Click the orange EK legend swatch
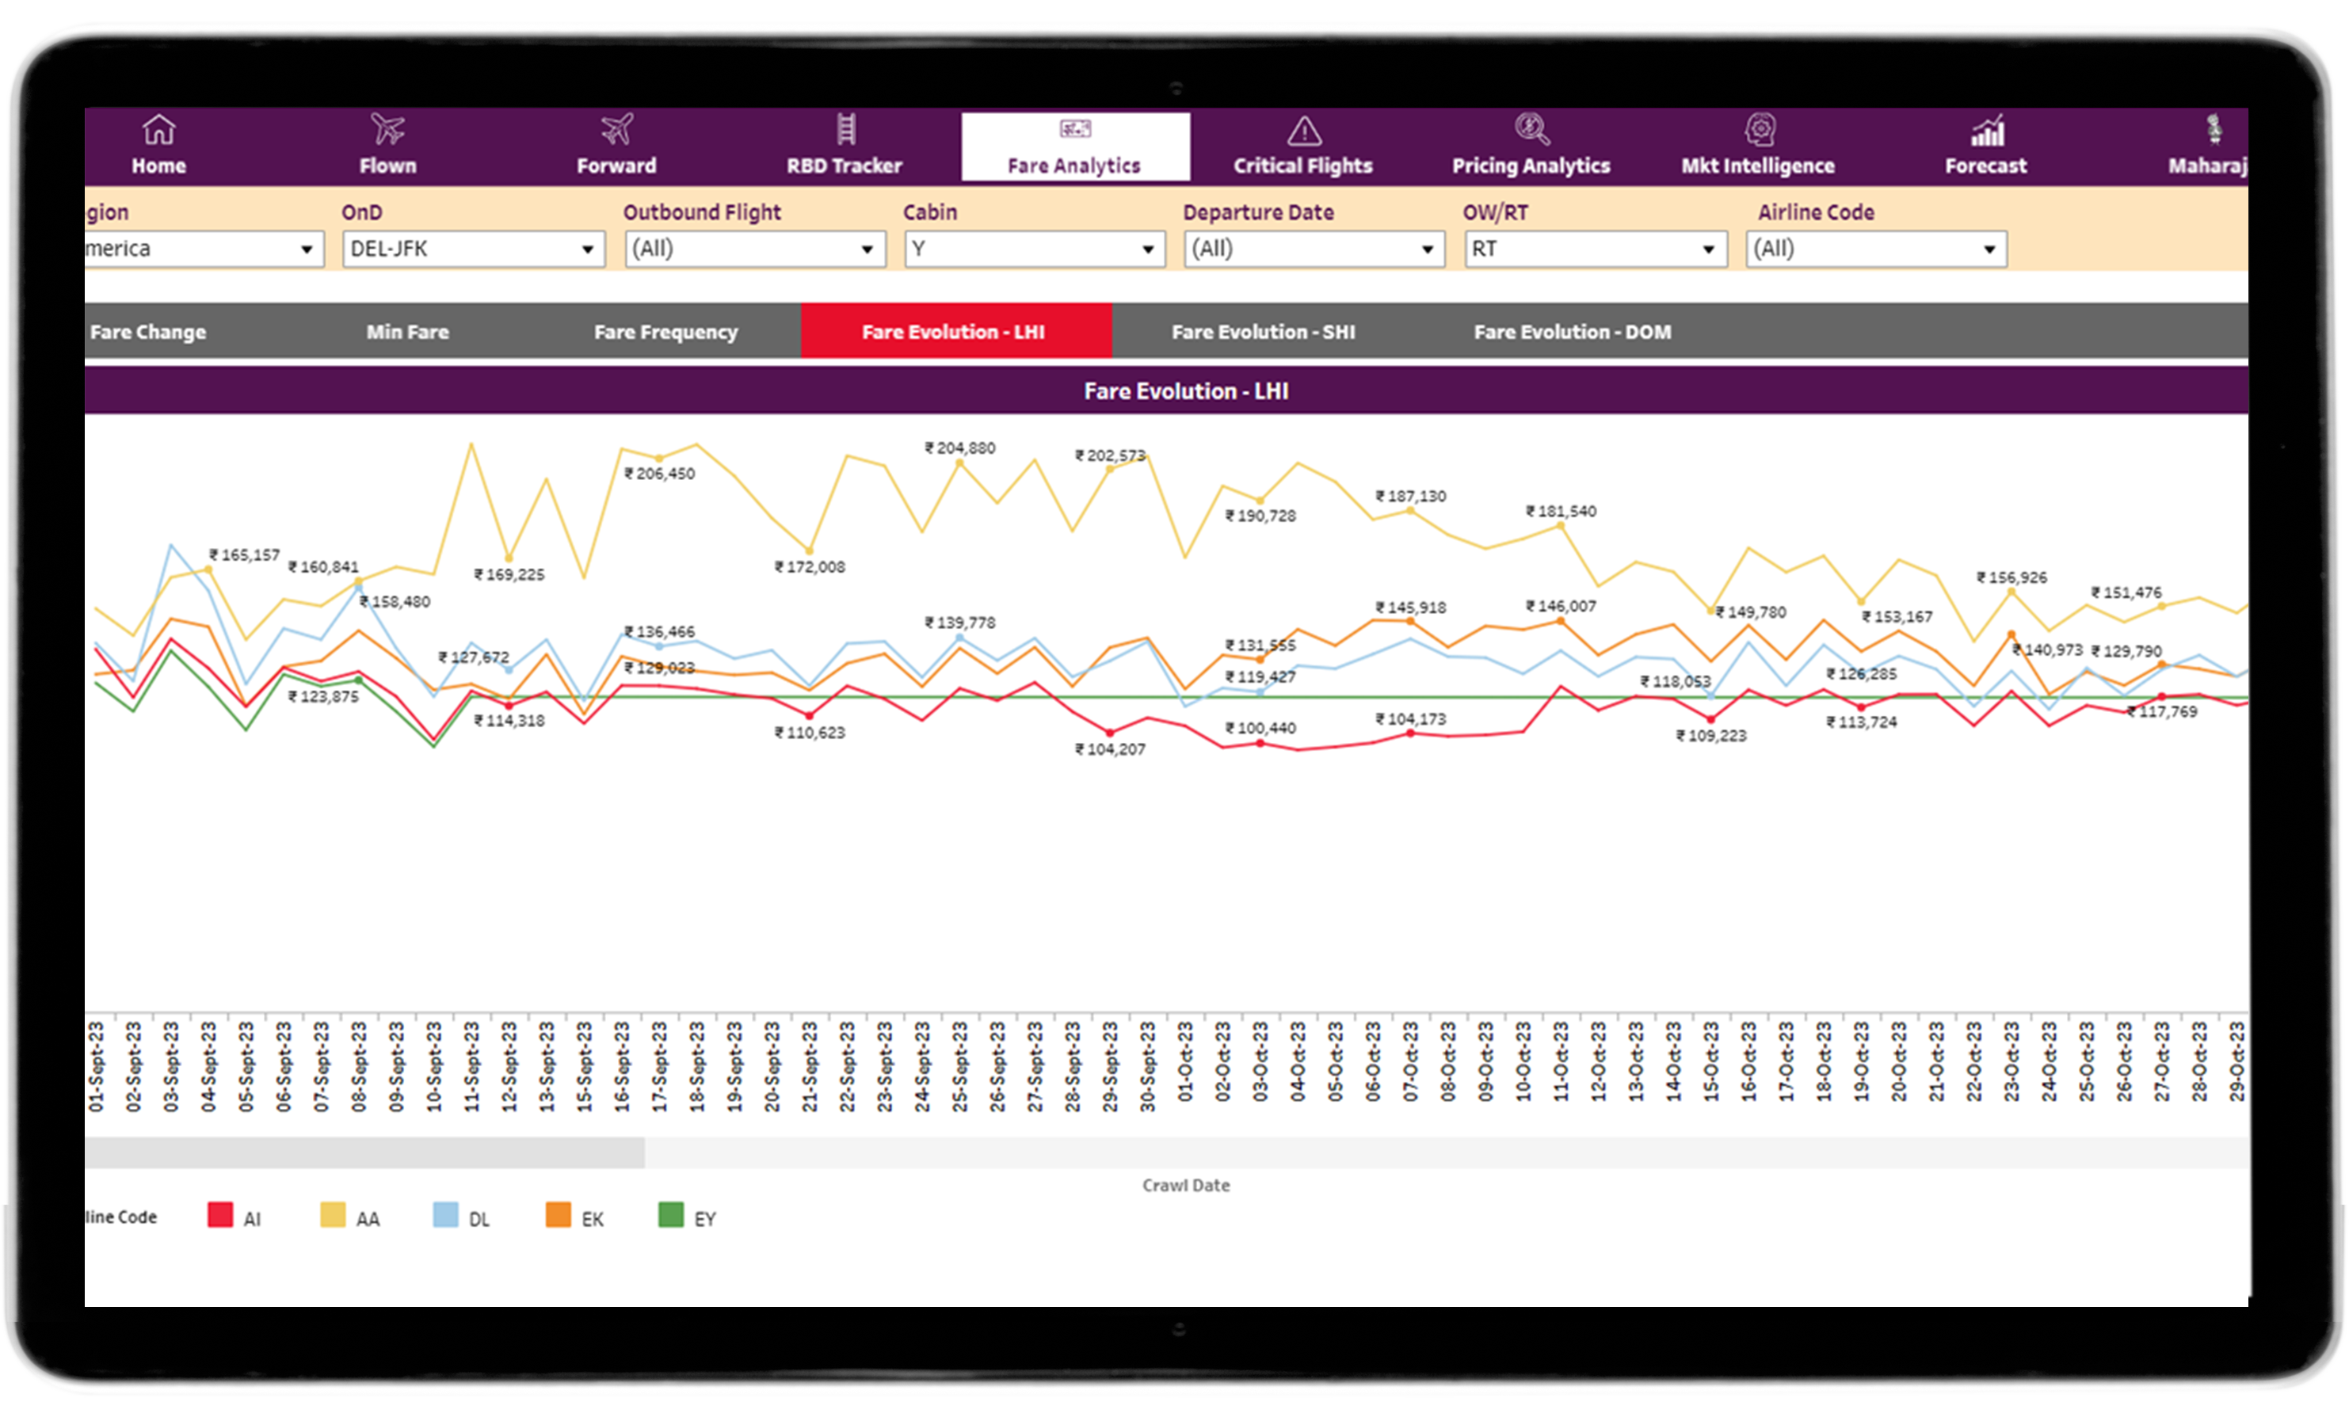Screen dimensions: 2349x1417 (558, 1215)
